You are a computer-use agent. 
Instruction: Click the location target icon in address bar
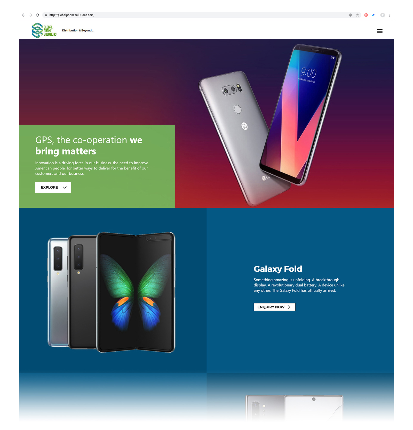351,15
